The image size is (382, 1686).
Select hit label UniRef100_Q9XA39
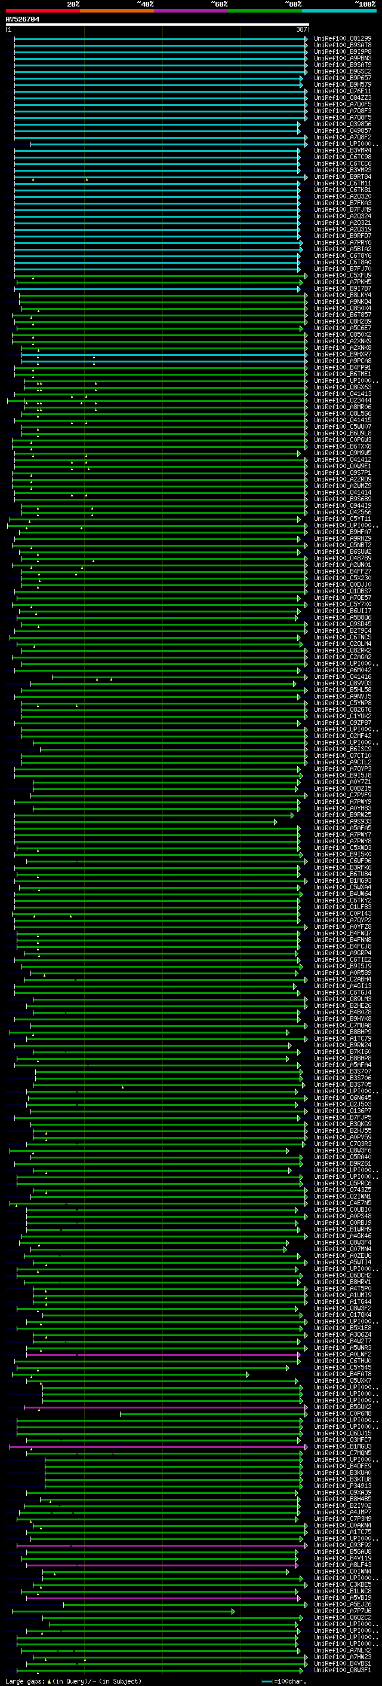point(343,1492)
